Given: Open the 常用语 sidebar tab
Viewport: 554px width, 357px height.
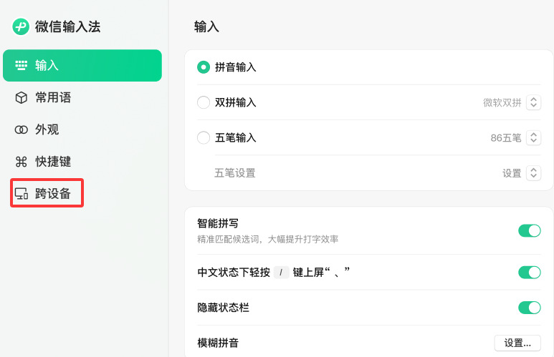Looking at the screenshot, I should pyautogui.click(x=53, y=98).
